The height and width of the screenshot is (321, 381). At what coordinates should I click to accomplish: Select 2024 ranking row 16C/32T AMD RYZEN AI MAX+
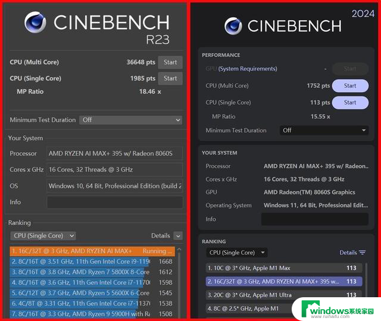284,281
